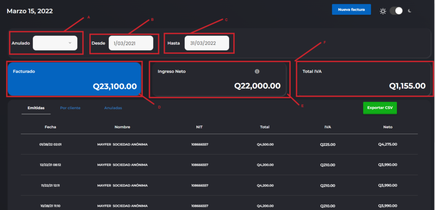Click the info icon beside Ingreso Neto

click(257, 72)
